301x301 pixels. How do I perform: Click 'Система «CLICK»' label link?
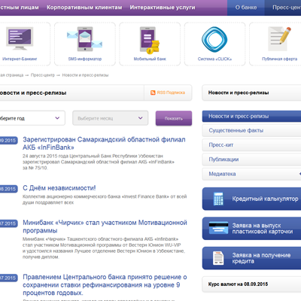coord(214,59)
